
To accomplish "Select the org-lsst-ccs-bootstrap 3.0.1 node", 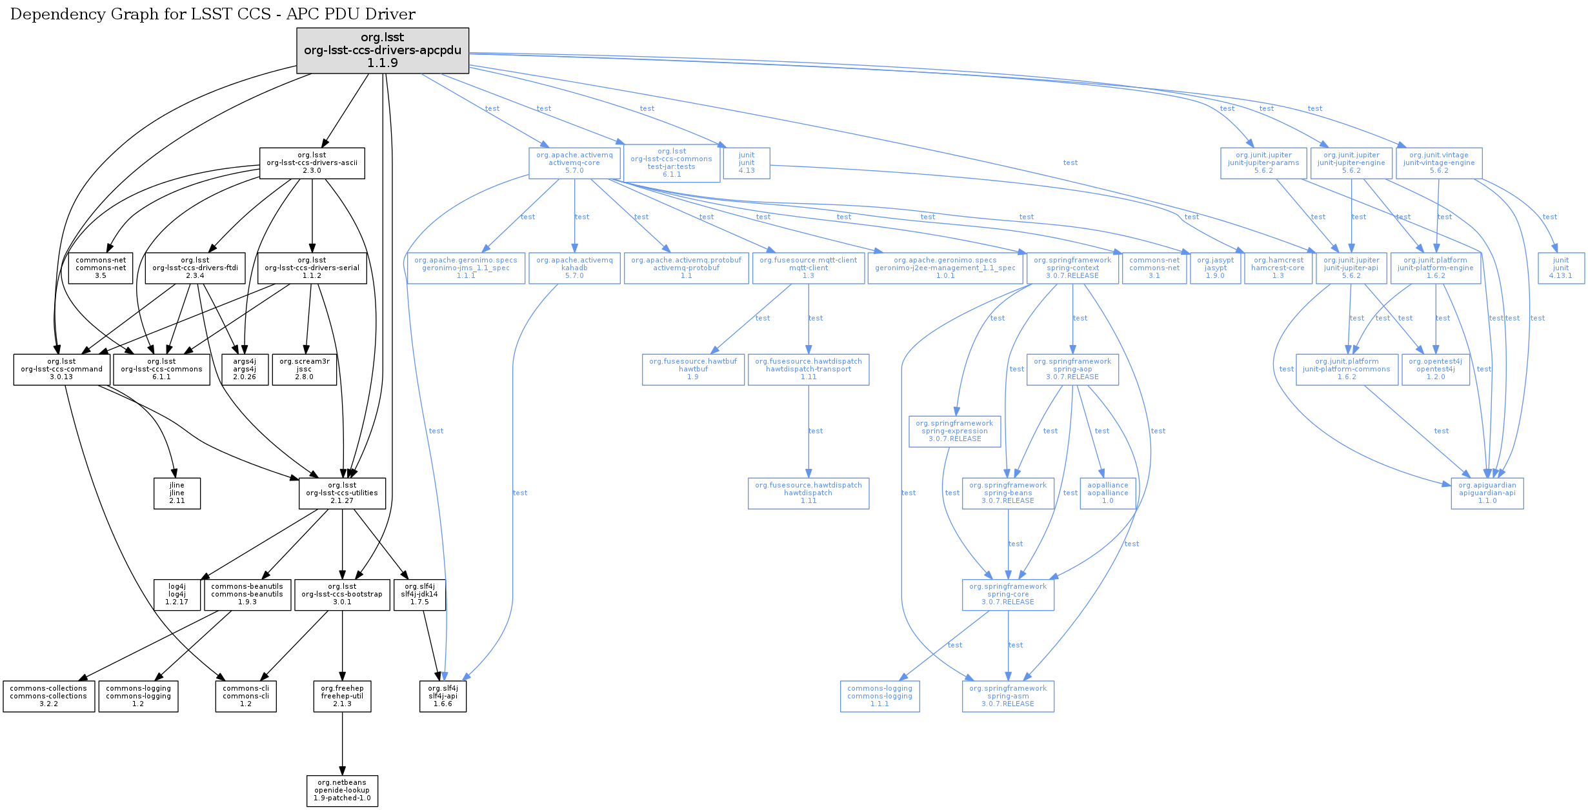I will (x=342, y=595).
